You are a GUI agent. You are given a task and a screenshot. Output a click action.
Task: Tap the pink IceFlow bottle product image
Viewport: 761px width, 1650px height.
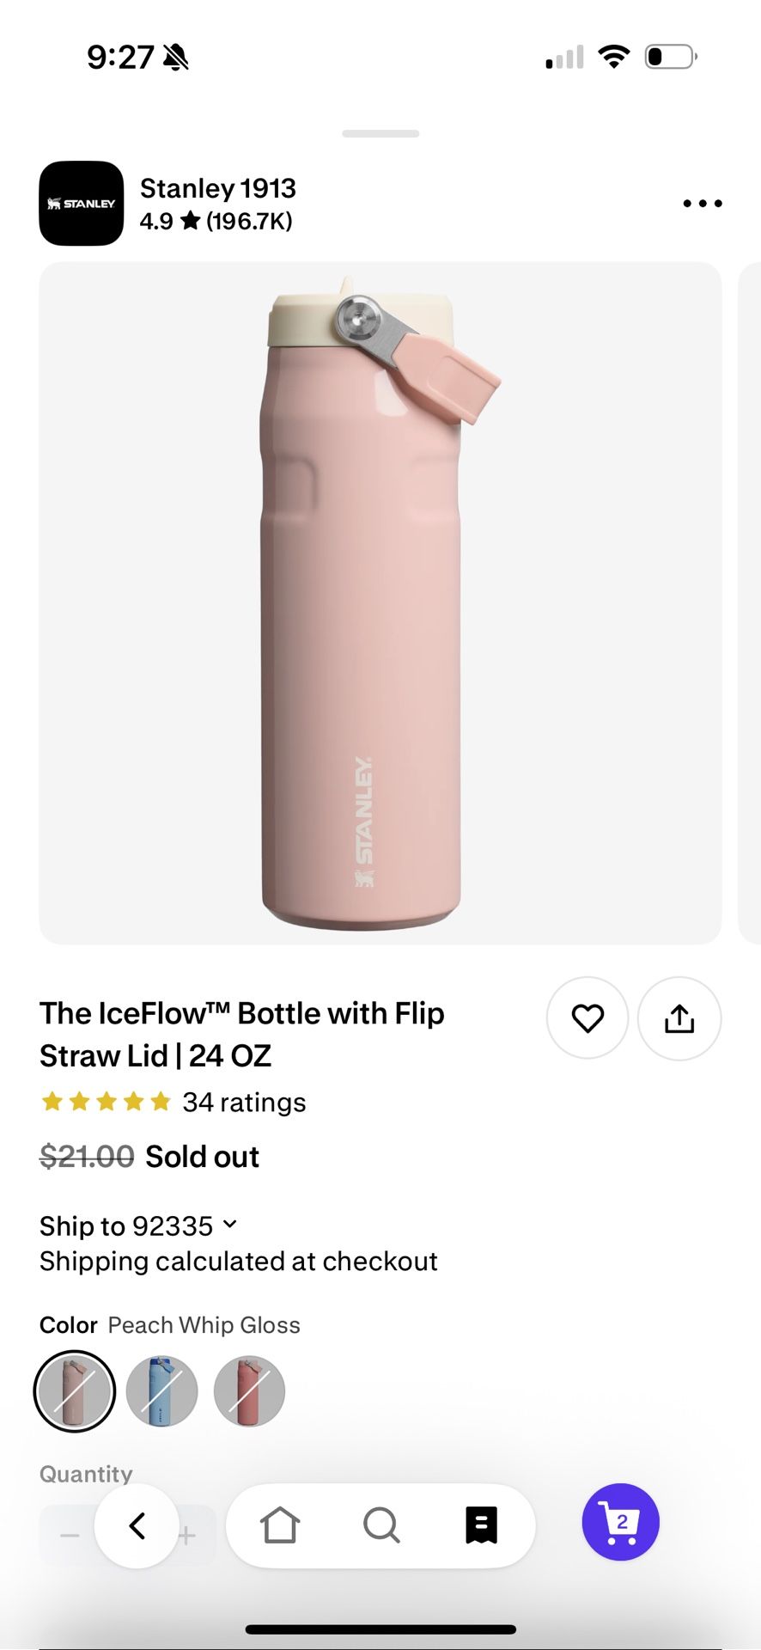tap(380, 603)
